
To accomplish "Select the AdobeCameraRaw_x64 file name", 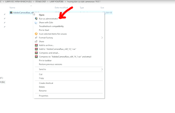I will (x=23, y=13).
